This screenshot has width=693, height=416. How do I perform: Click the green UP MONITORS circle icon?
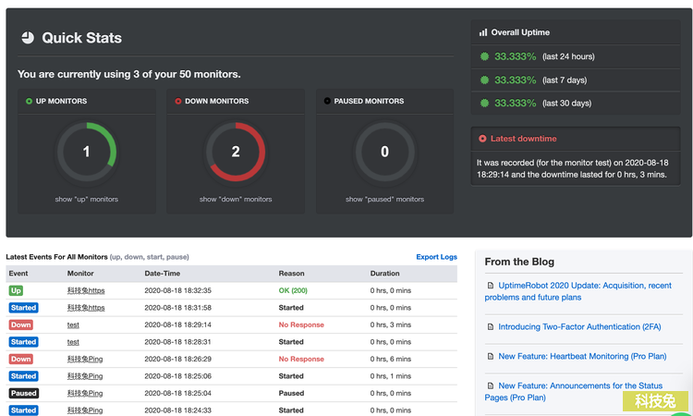pos(30,102)
